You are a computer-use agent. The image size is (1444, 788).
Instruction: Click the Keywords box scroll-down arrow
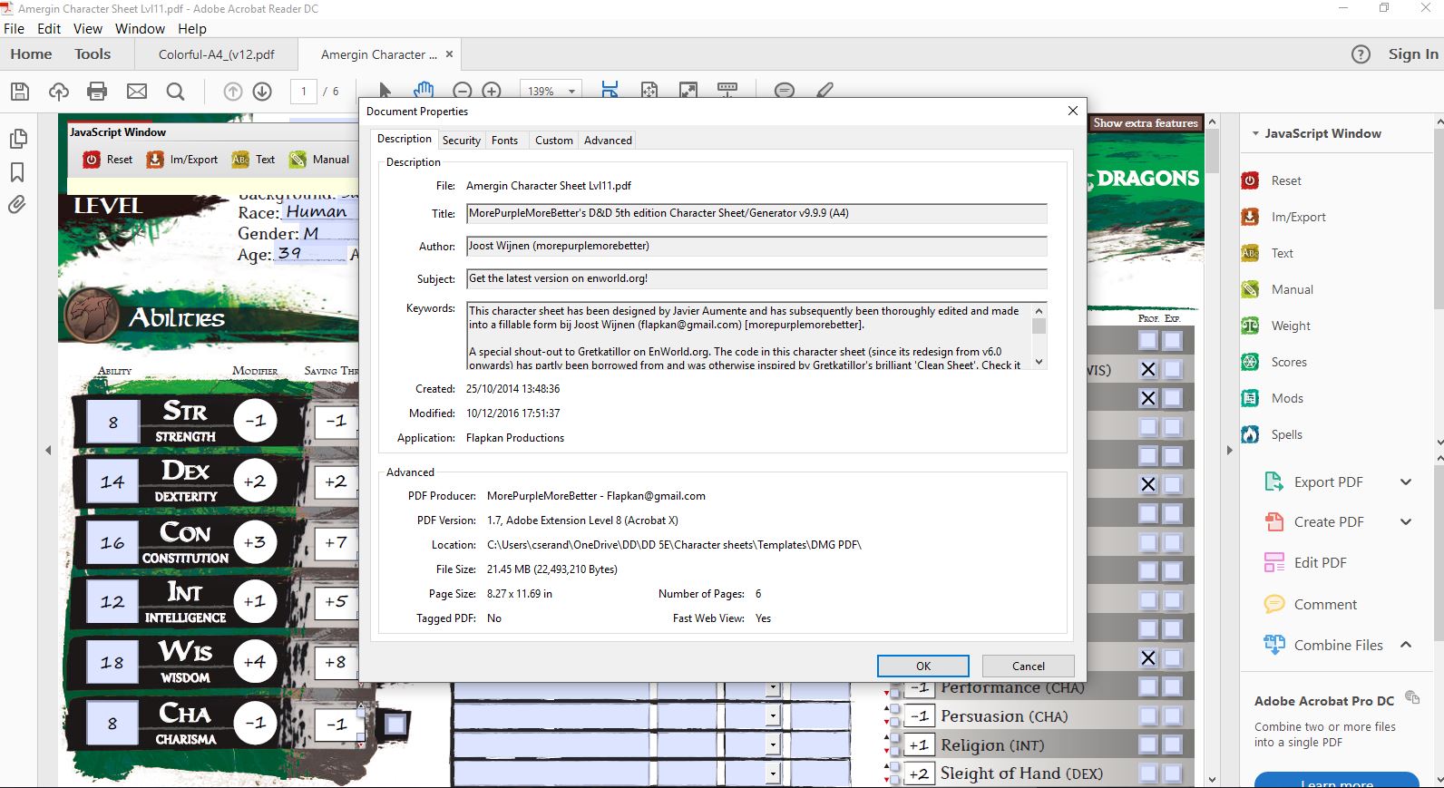[1039, 362]
